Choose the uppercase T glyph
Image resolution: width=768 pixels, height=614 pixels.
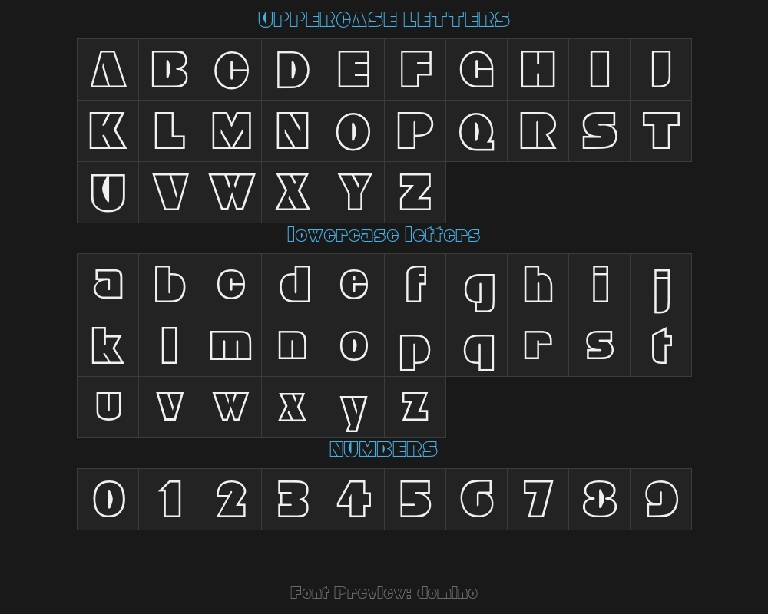point(660,130)
